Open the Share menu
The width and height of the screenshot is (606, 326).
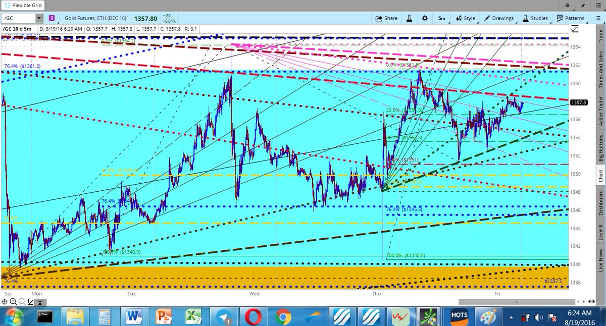[x=386, y=18]
